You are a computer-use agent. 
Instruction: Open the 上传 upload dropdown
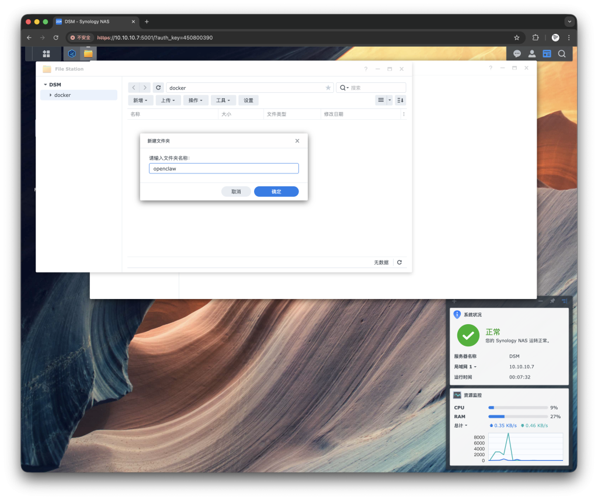168,100
